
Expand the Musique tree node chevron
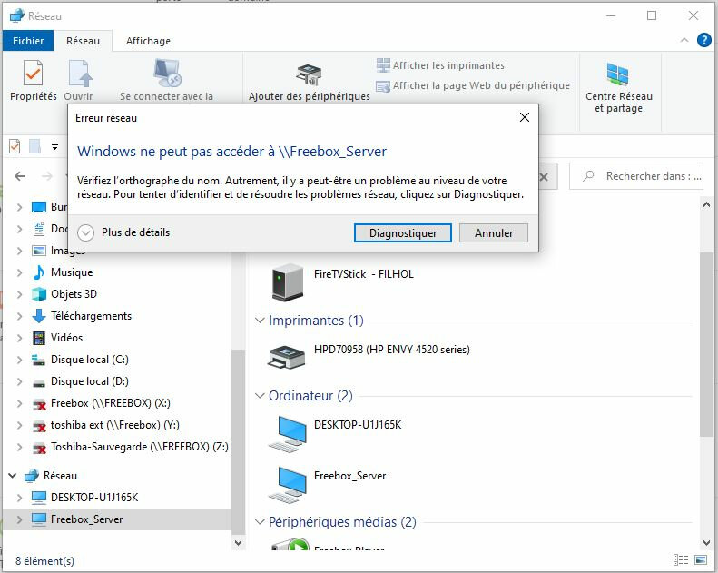19,272
